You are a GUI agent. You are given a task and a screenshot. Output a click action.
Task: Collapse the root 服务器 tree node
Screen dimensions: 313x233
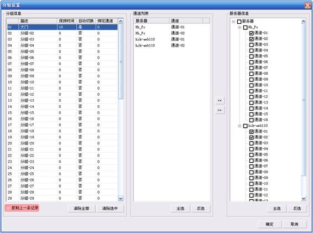[233, 22]
